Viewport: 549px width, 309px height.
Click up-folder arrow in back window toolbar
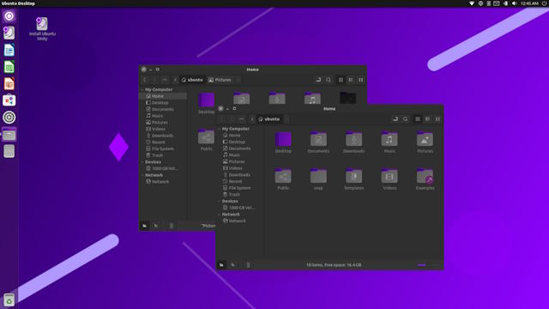click(x=164, y=80)
